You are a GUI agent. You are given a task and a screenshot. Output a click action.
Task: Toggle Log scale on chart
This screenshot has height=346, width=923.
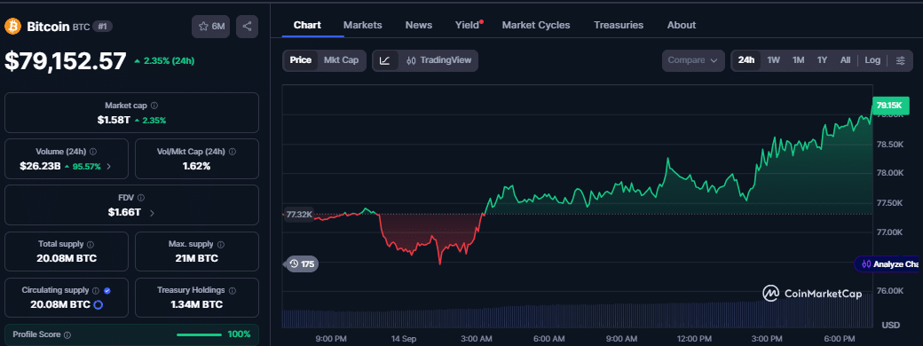pyautogui.click(x=873, y=60)
